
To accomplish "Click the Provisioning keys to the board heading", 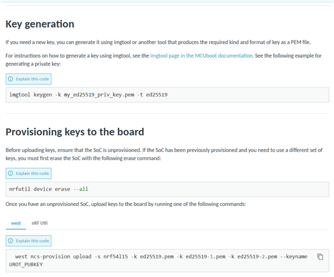I will click(75, 132).
